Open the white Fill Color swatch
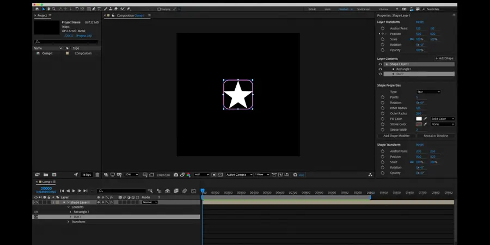This screenshot has height=245, width=490. click(x=419, y=119)
